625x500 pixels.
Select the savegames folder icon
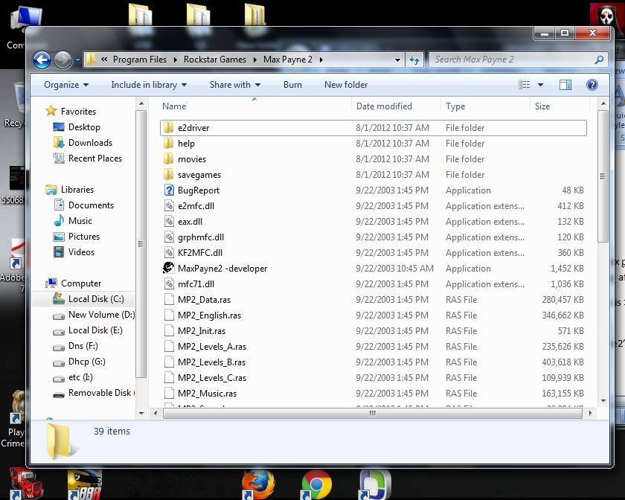[x=169, y=175]
